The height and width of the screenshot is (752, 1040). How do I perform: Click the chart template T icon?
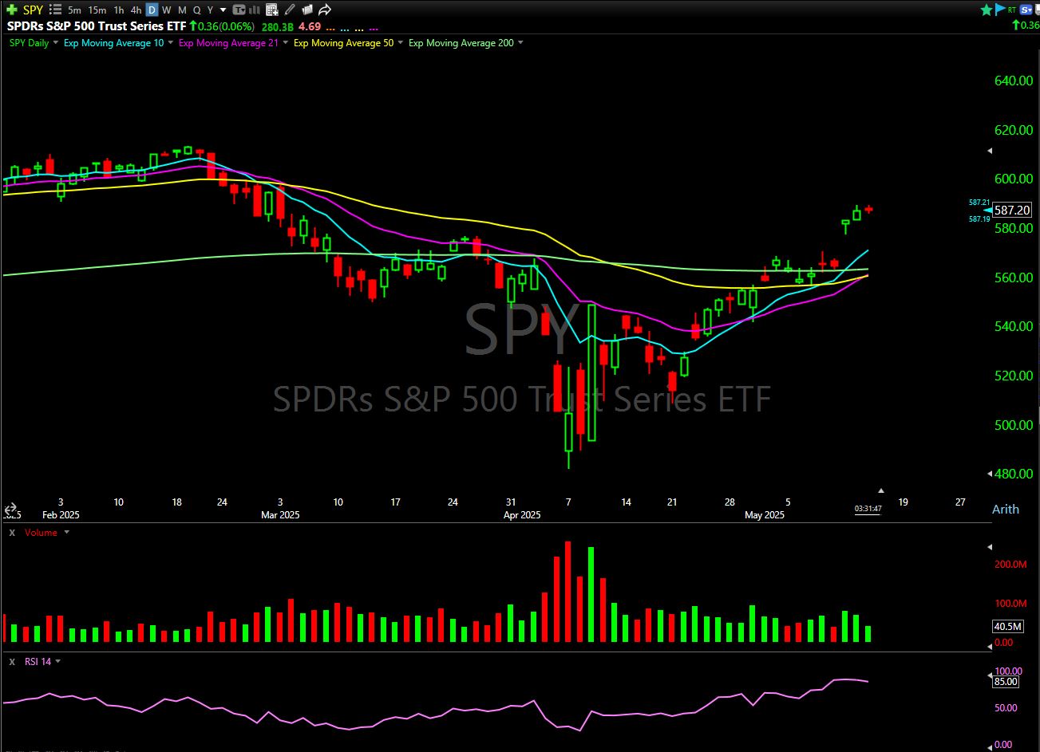[239, 10]
